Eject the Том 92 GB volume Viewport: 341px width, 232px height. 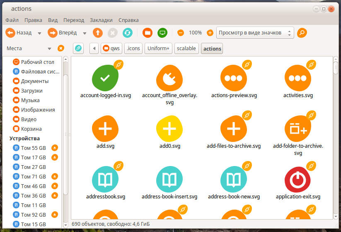coord(55,215)
